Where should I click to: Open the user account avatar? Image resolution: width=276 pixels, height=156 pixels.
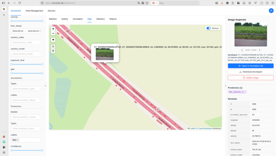[271, 11]
